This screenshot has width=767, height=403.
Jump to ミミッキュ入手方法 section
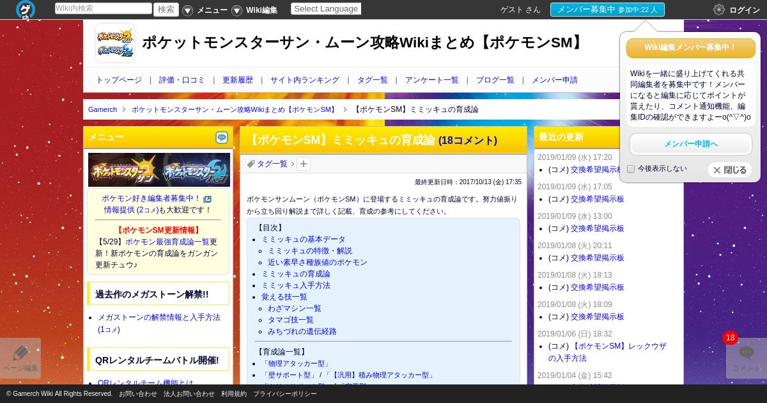pyautogui.click(x=296, y=285)
